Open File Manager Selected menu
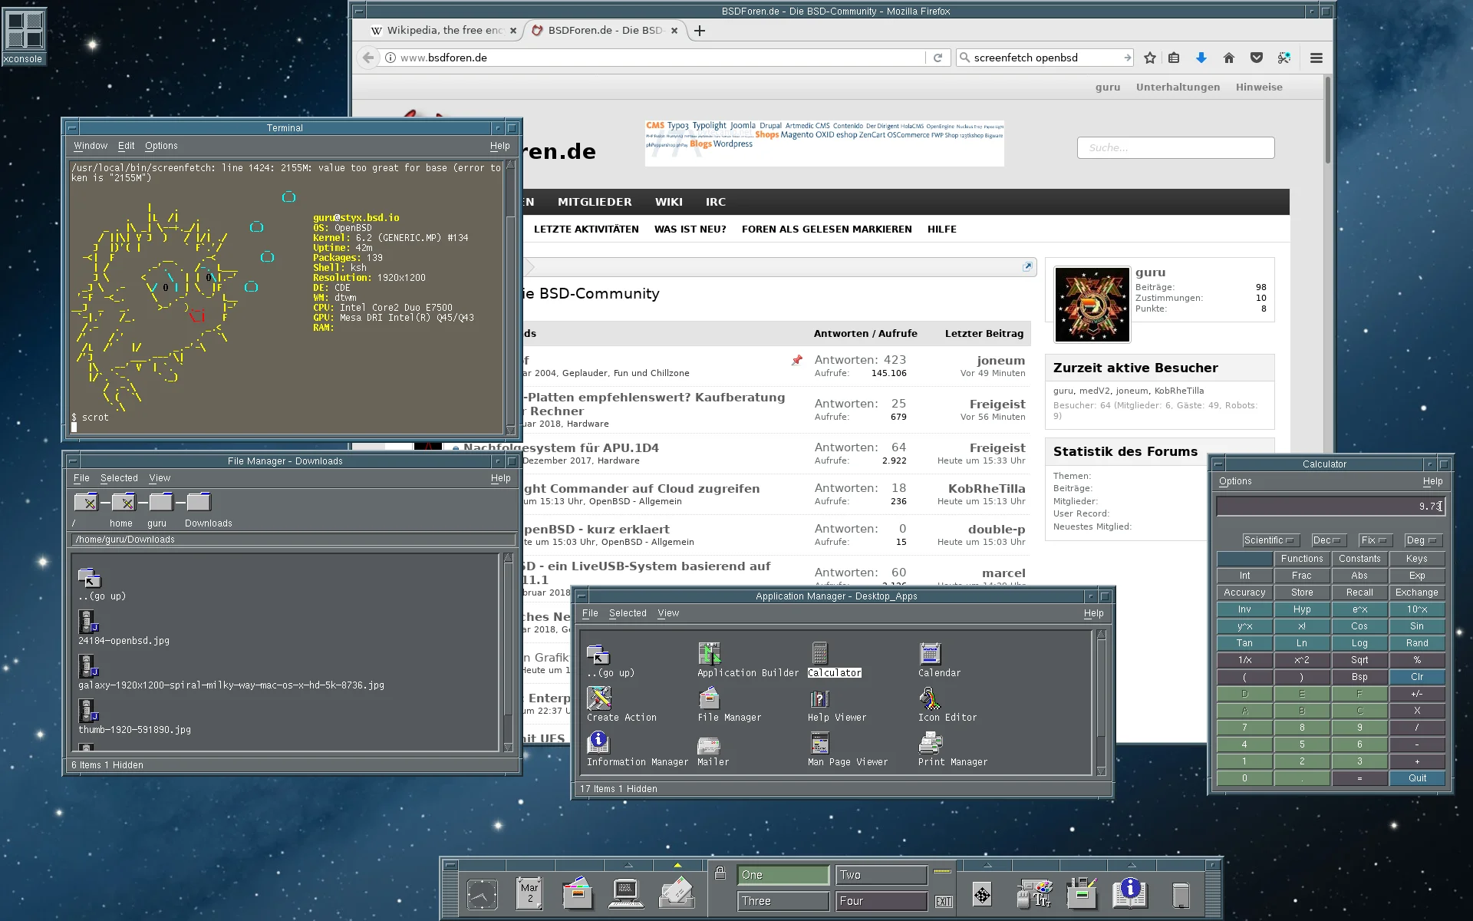The height and width of the screenshot is (921, 1473). click(x=119, y=478)
